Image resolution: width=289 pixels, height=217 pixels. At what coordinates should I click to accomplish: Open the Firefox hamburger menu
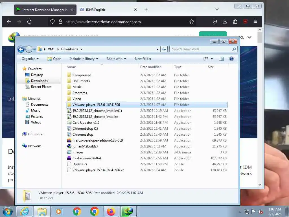(255, 21)
